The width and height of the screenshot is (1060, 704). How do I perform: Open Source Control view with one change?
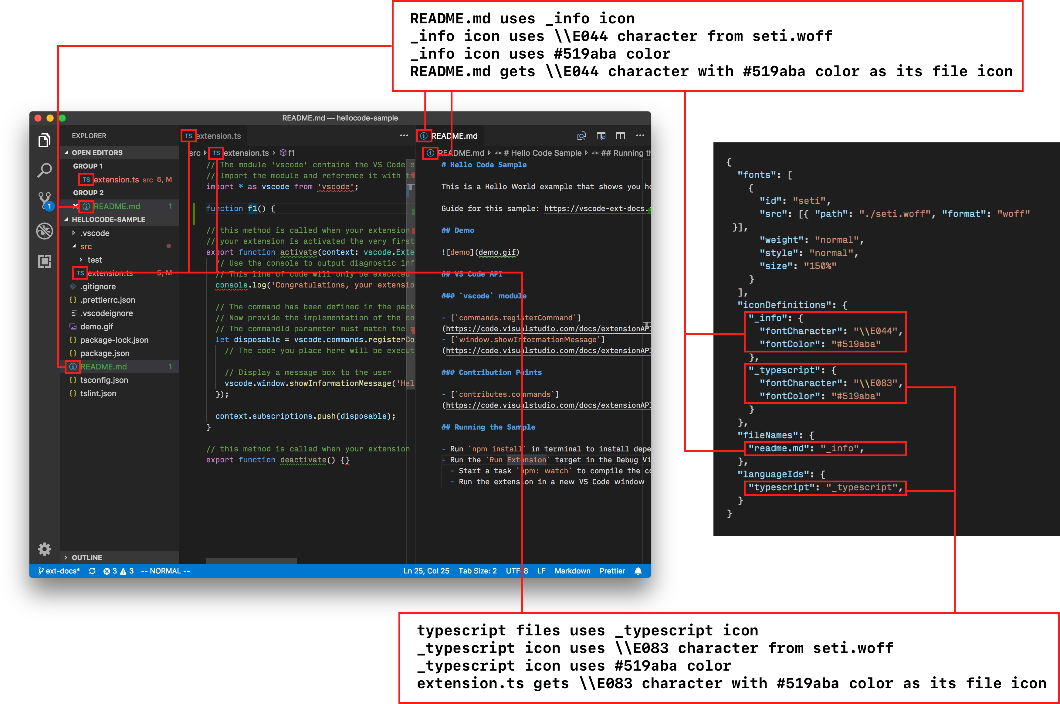click(45, 201)
